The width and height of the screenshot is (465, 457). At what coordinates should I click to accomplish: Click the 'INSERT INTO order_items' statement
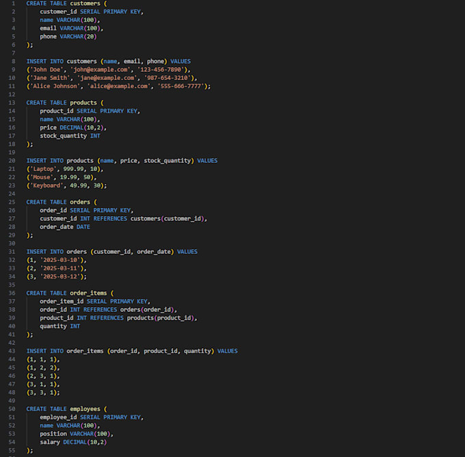pos(132,352)
